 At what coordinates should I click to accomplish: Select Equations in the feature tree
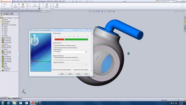pyautogui.click(x=6, y=23)
